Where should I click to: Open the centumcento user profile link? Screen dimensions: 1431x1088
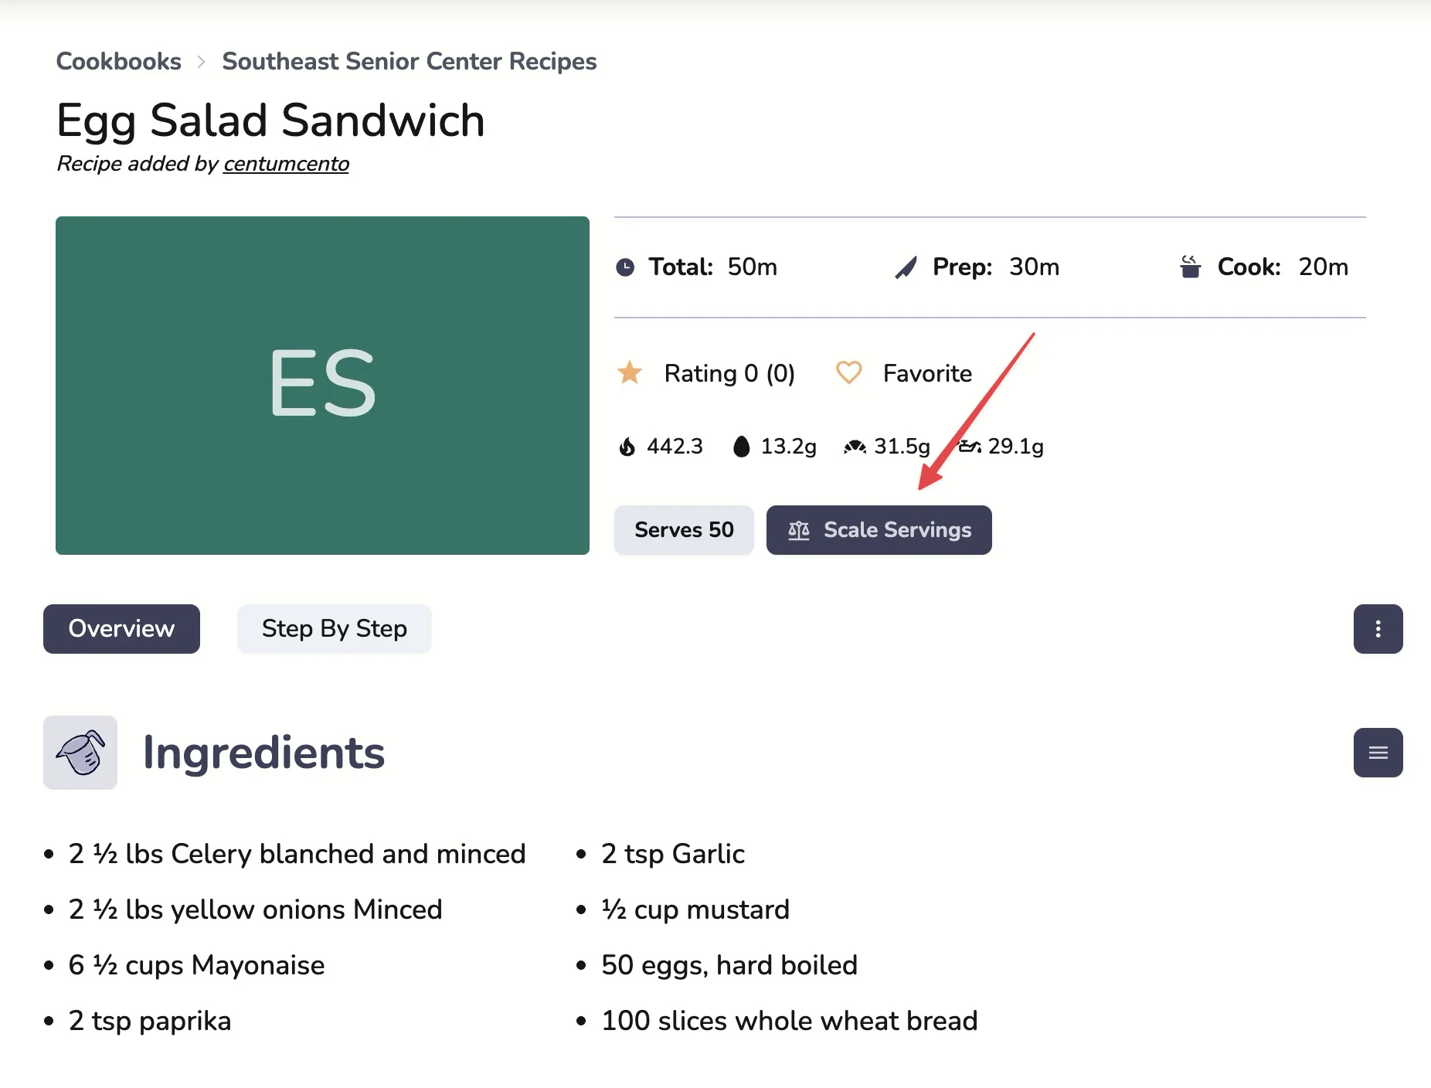[286, 164]
